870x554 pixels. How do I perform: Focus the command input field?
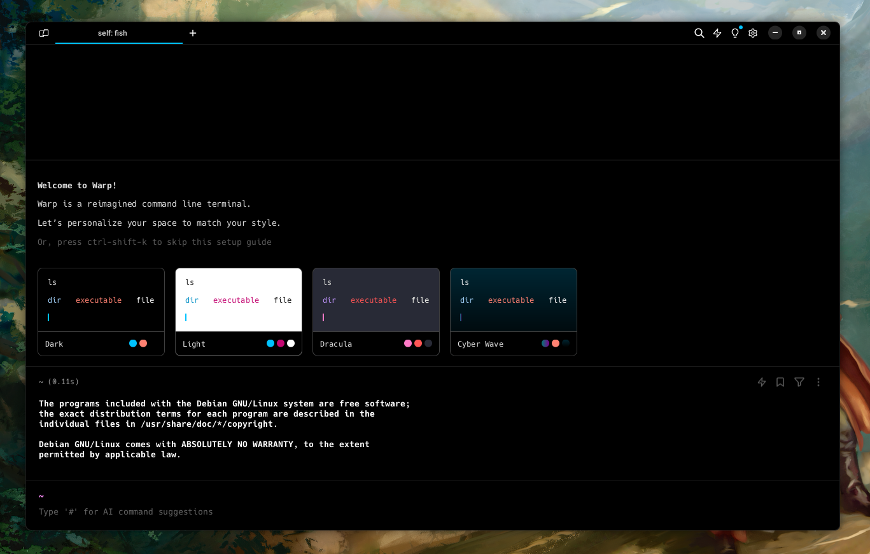(x=433, y=511)
